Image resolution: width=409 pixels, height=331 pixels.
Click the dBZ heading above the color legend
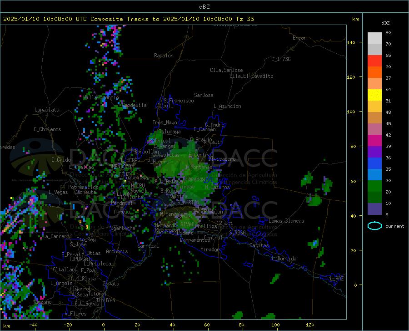pos(385,23)
